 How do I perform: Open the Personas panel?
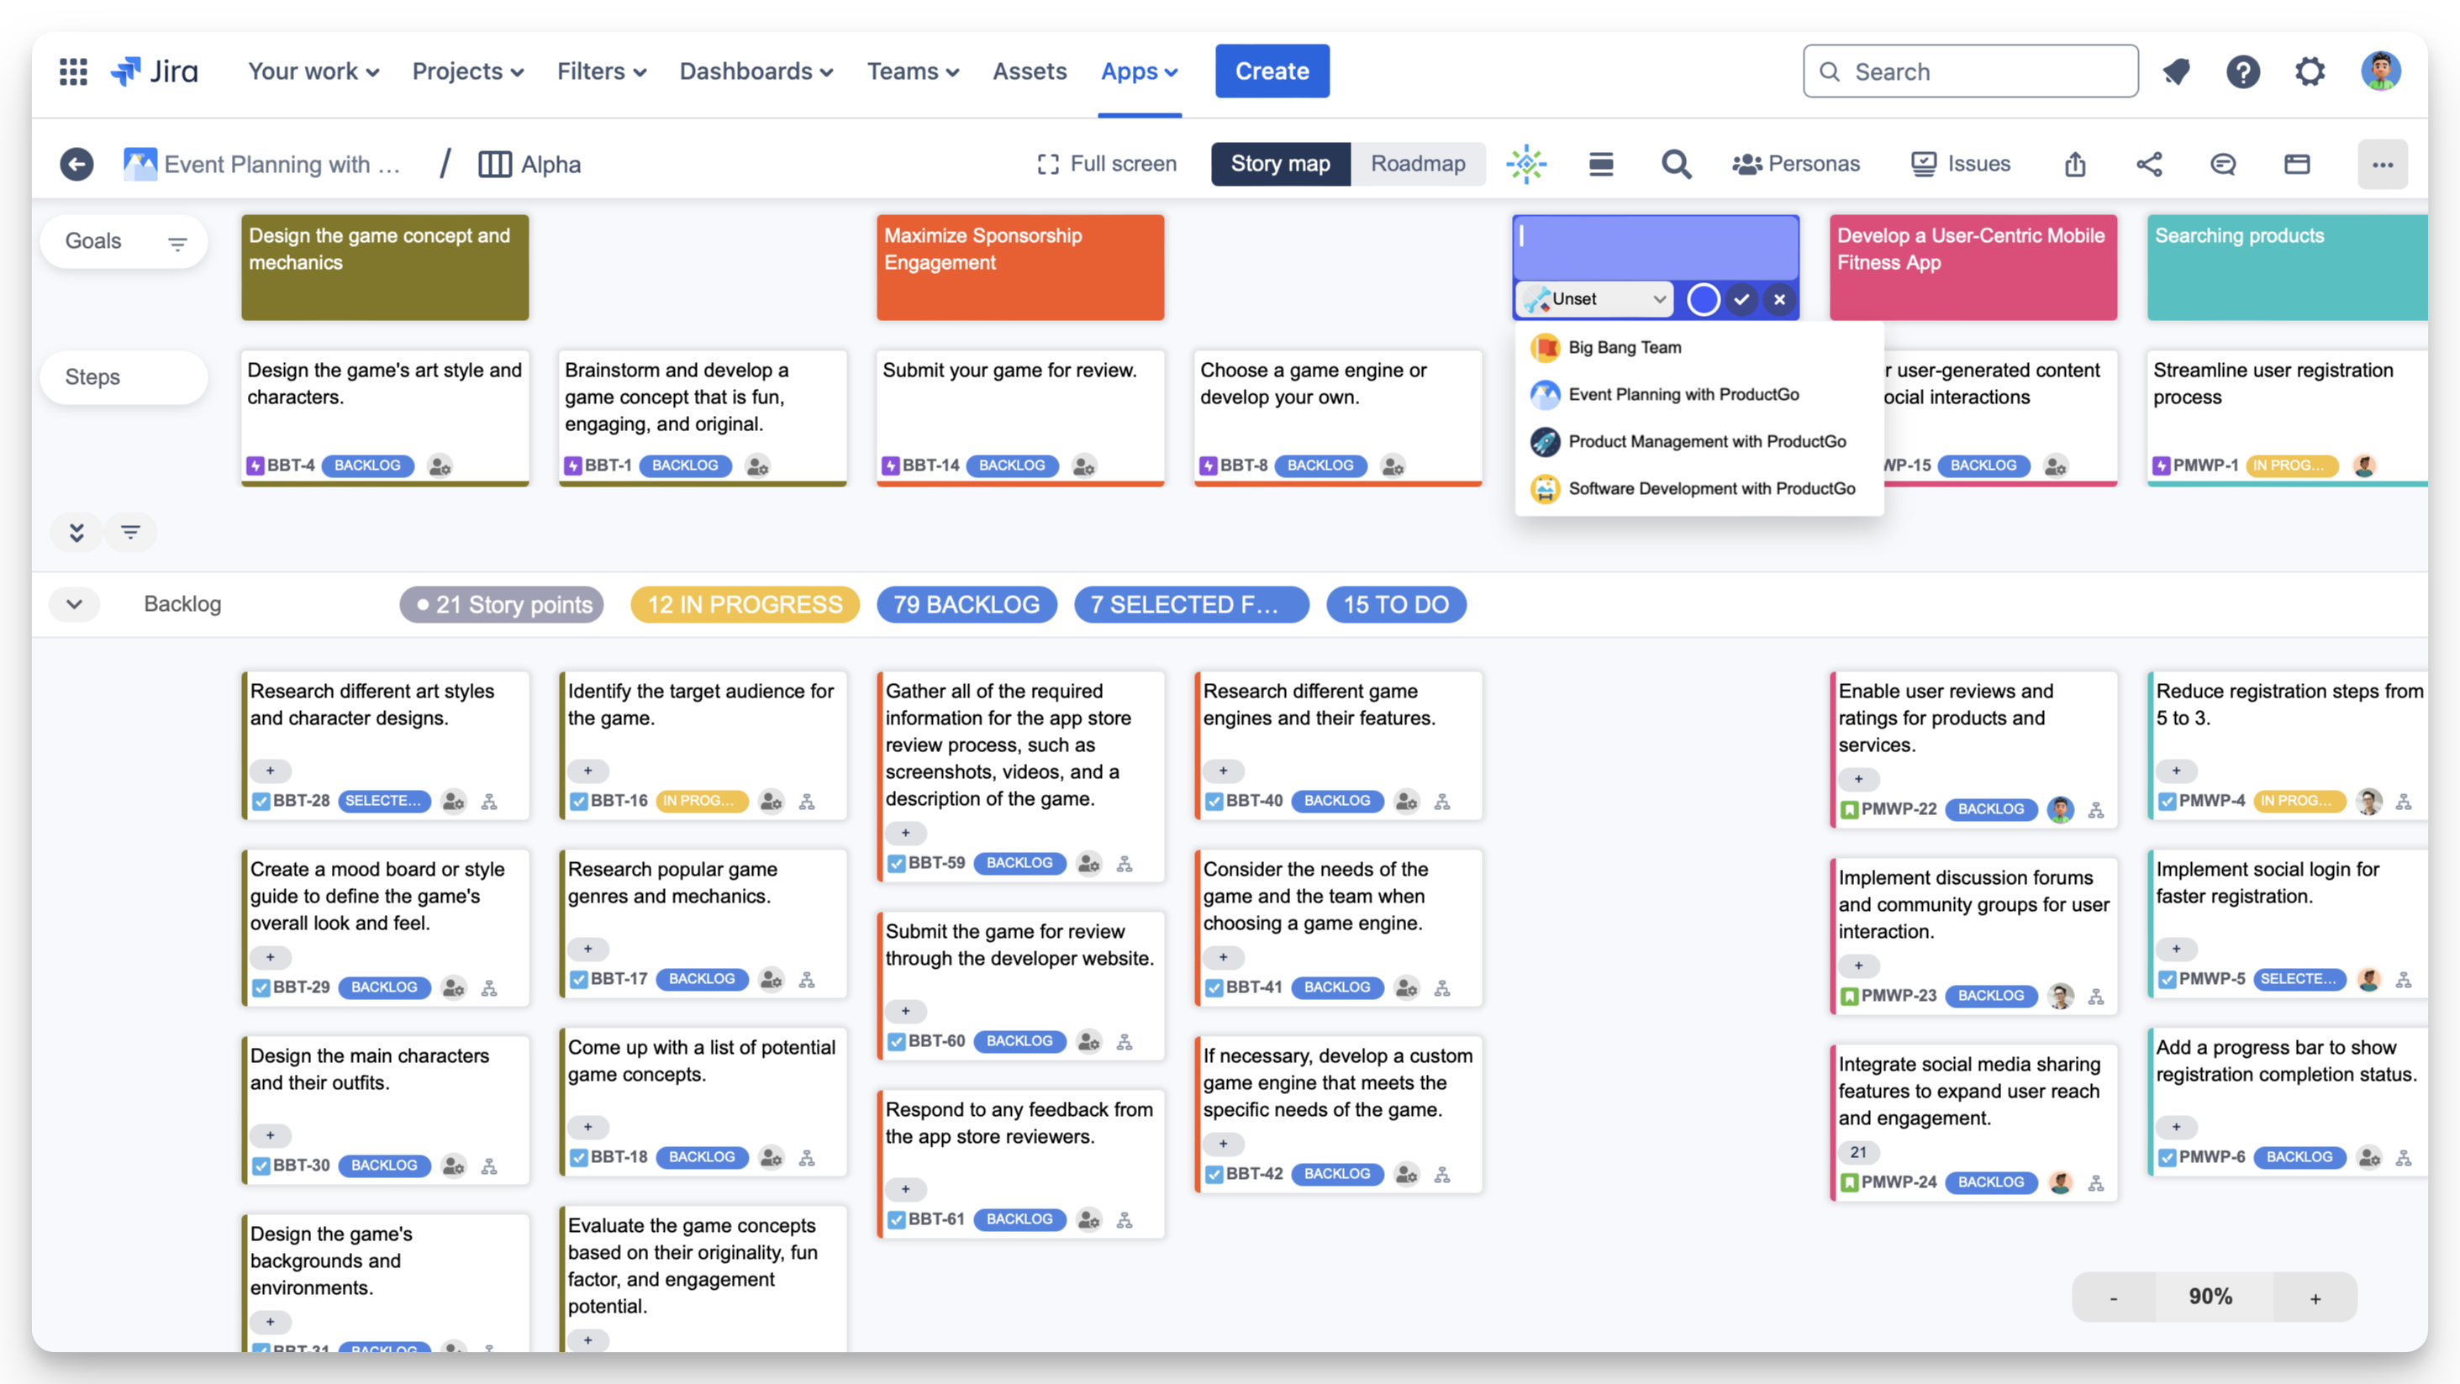coord(1796,163)
